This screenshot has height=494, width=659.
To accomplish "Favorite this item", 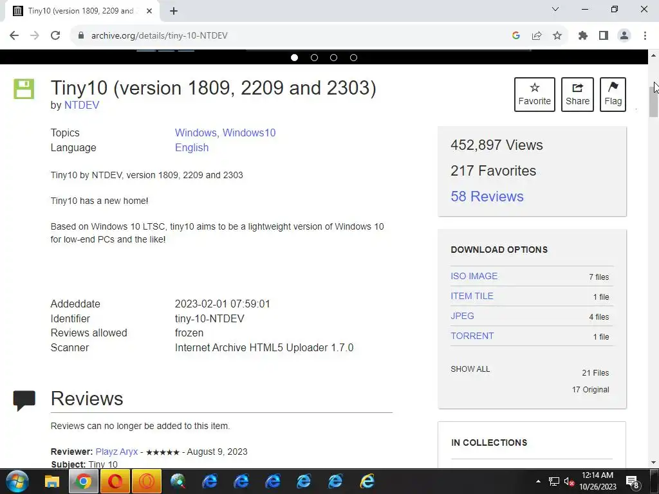I will [535, 95].
